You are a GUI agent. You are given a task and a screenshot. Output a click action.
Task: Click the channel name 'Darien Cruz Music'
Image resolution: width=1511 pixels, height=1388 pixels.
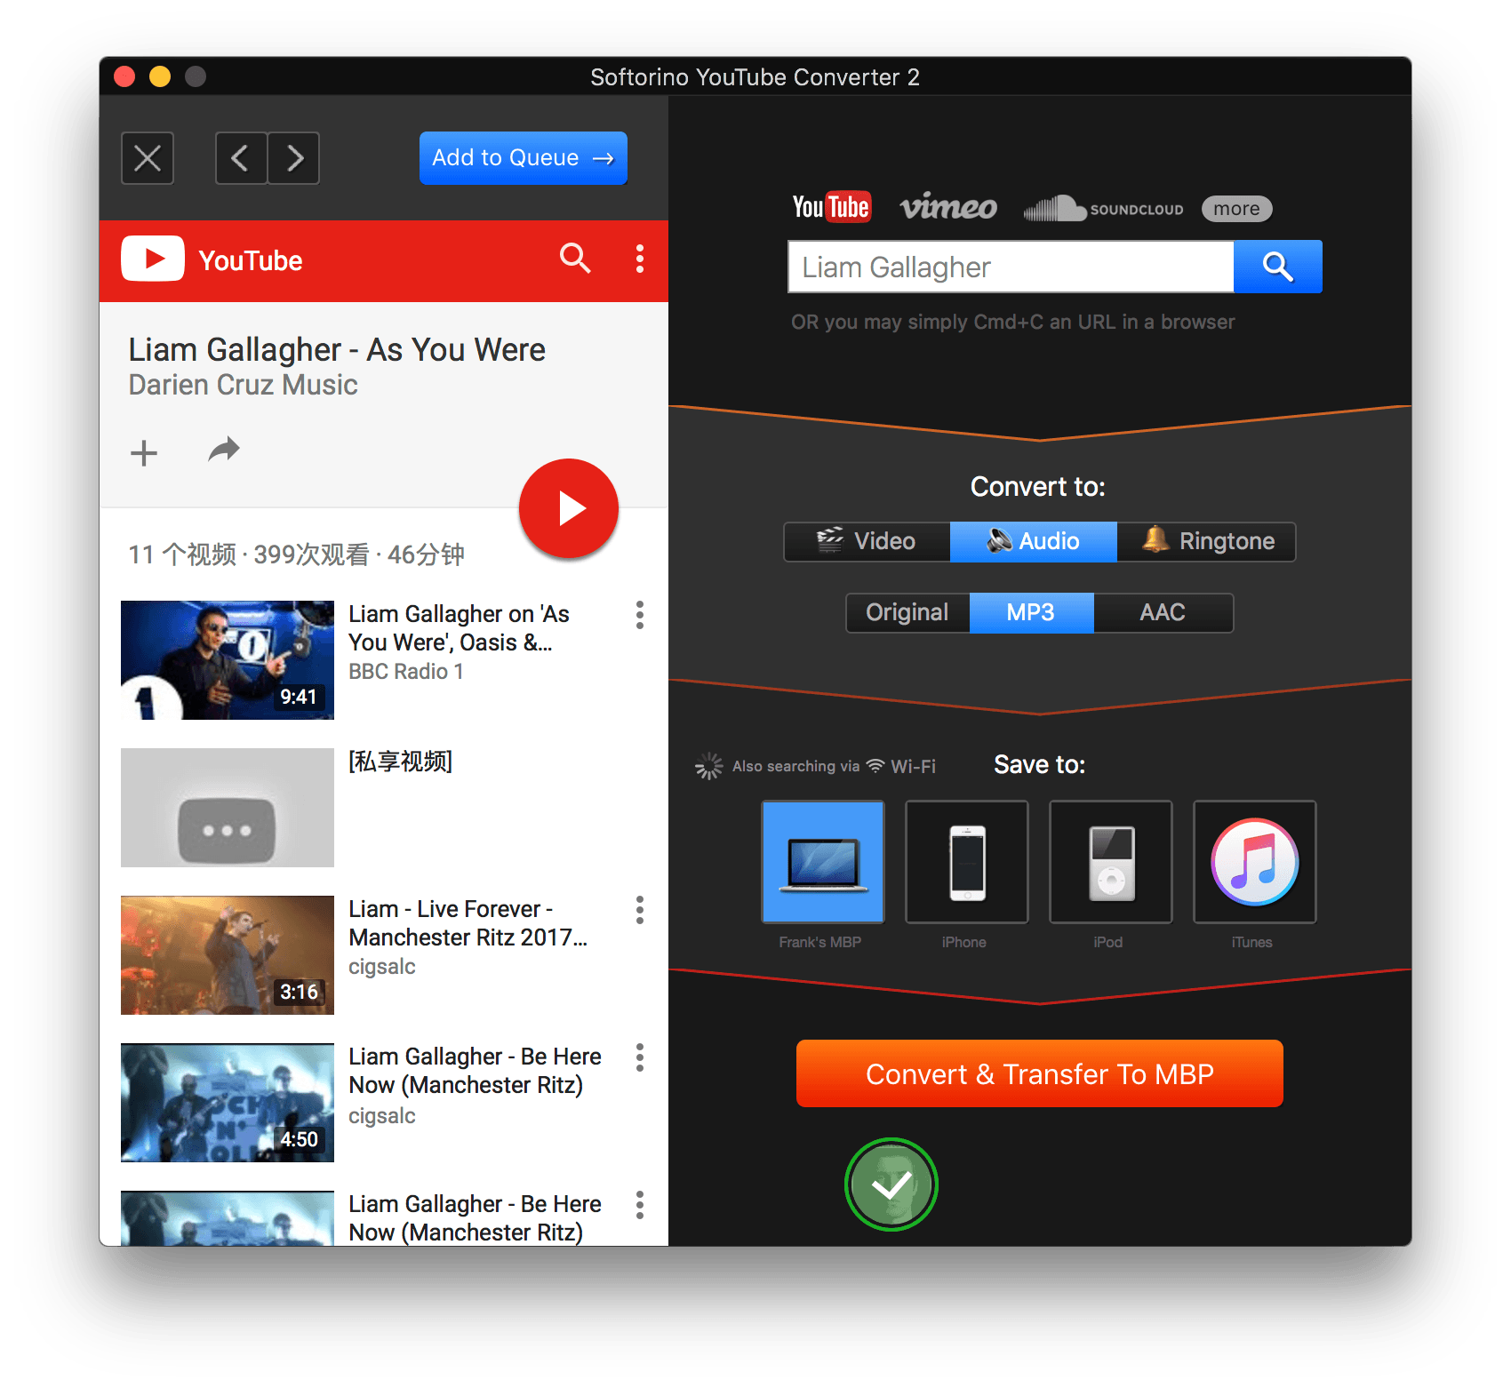243,385
